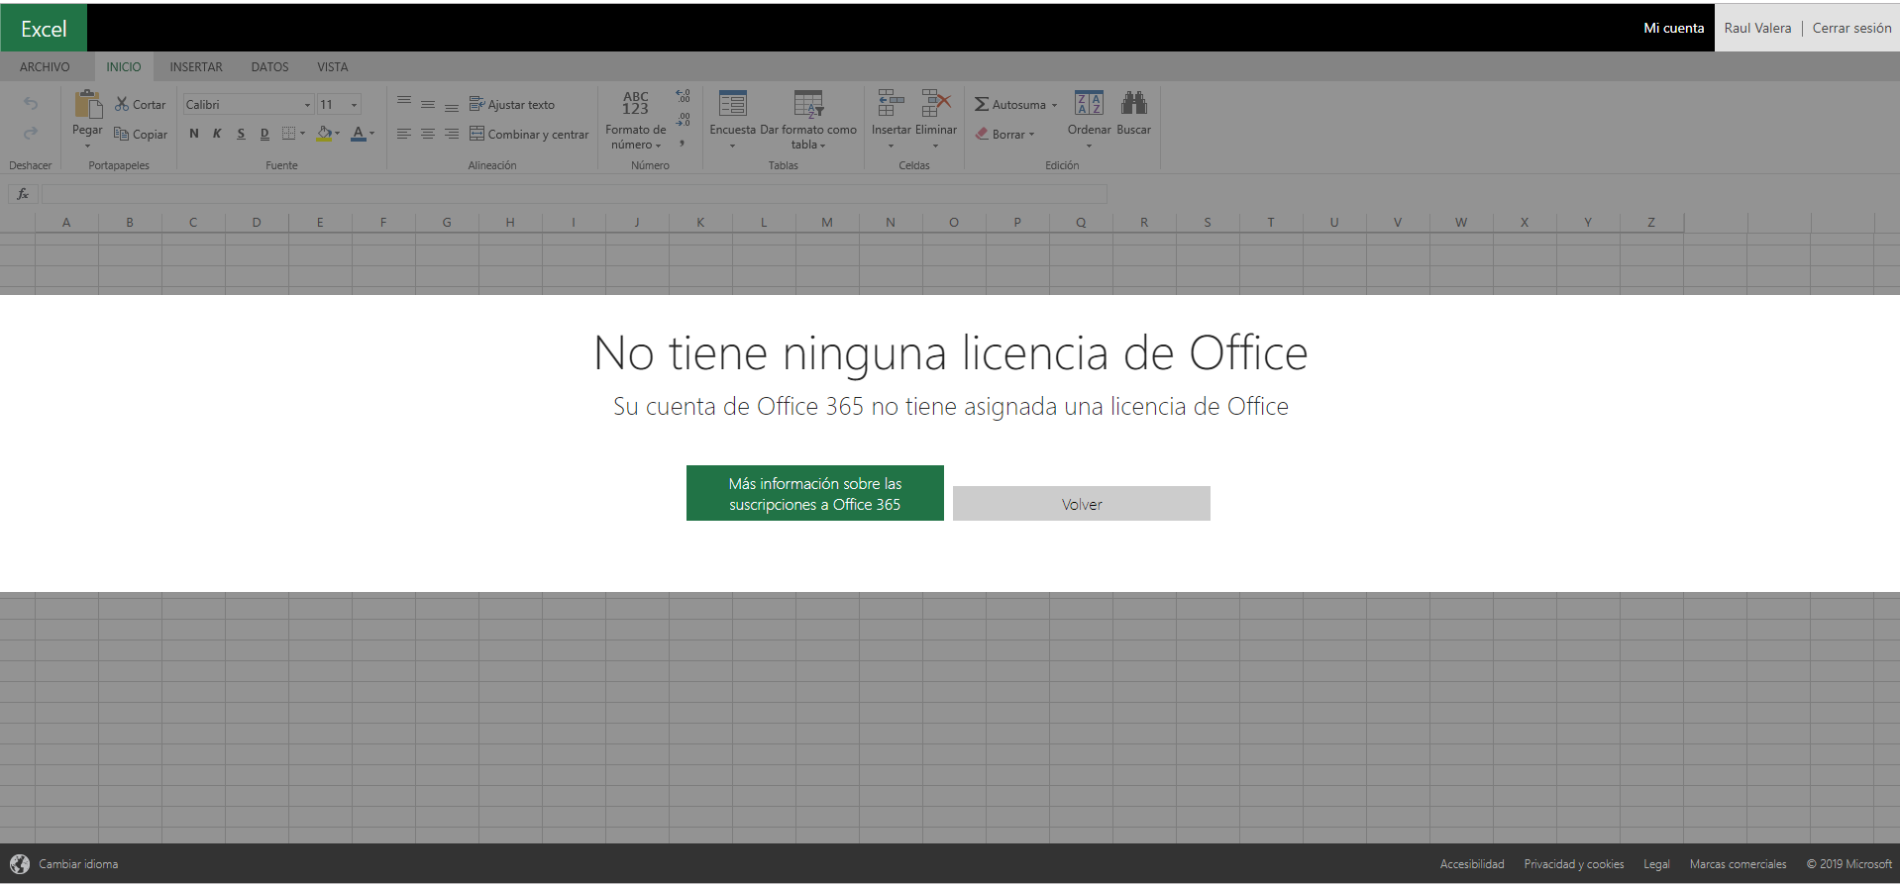
Task: Switch to the INSERTAR tab
Action: click(x=196, y=67)
